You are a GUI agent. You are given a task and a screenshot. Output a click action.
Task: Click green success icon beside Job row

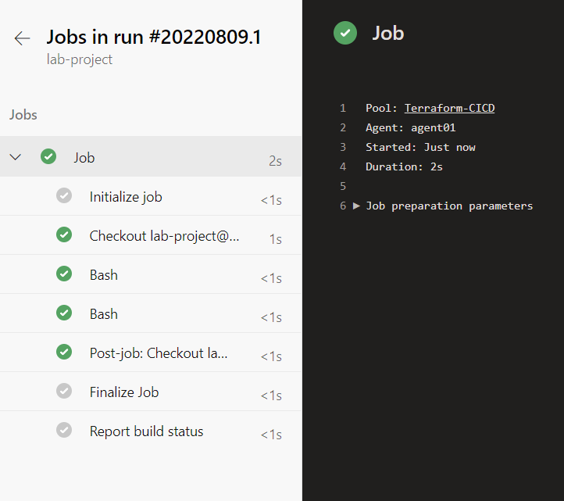[48, 156]
